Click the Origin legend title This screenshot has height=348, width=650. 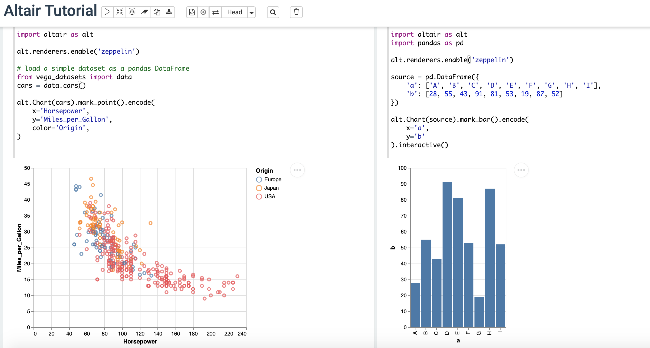point(264,171)
